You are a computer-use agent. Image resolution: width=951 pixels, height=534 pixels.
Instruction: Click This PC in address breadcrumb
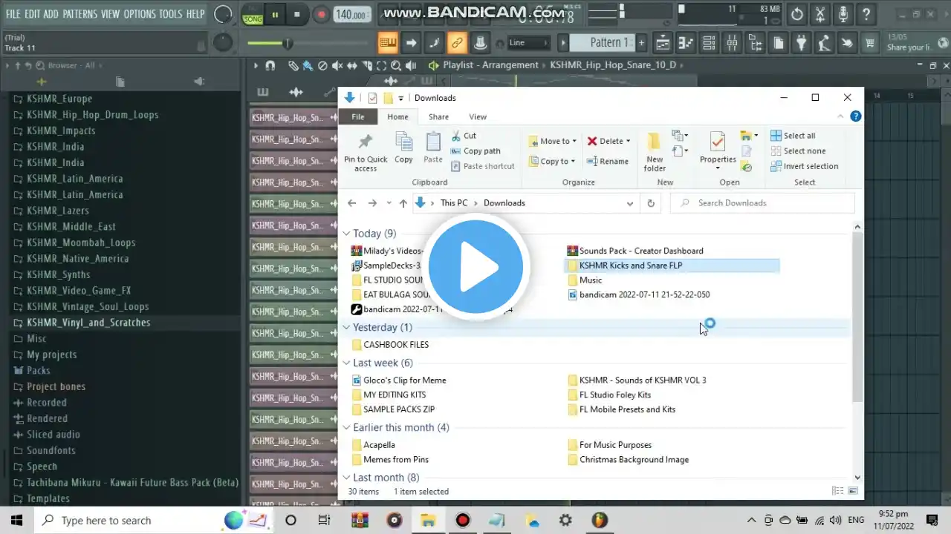(454, 203)
